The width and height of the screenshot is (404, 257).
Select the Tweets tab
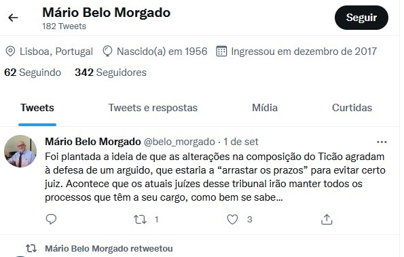(37, 108)
